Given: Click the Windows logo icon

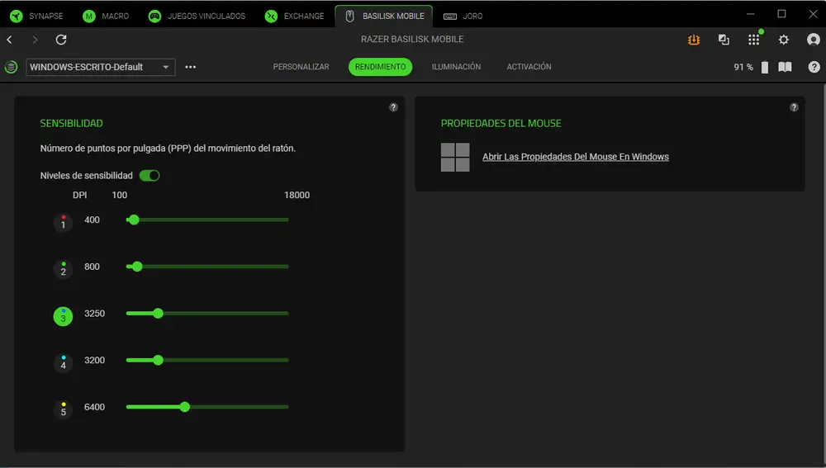Looking at the screenshot, I should point(455,158).
